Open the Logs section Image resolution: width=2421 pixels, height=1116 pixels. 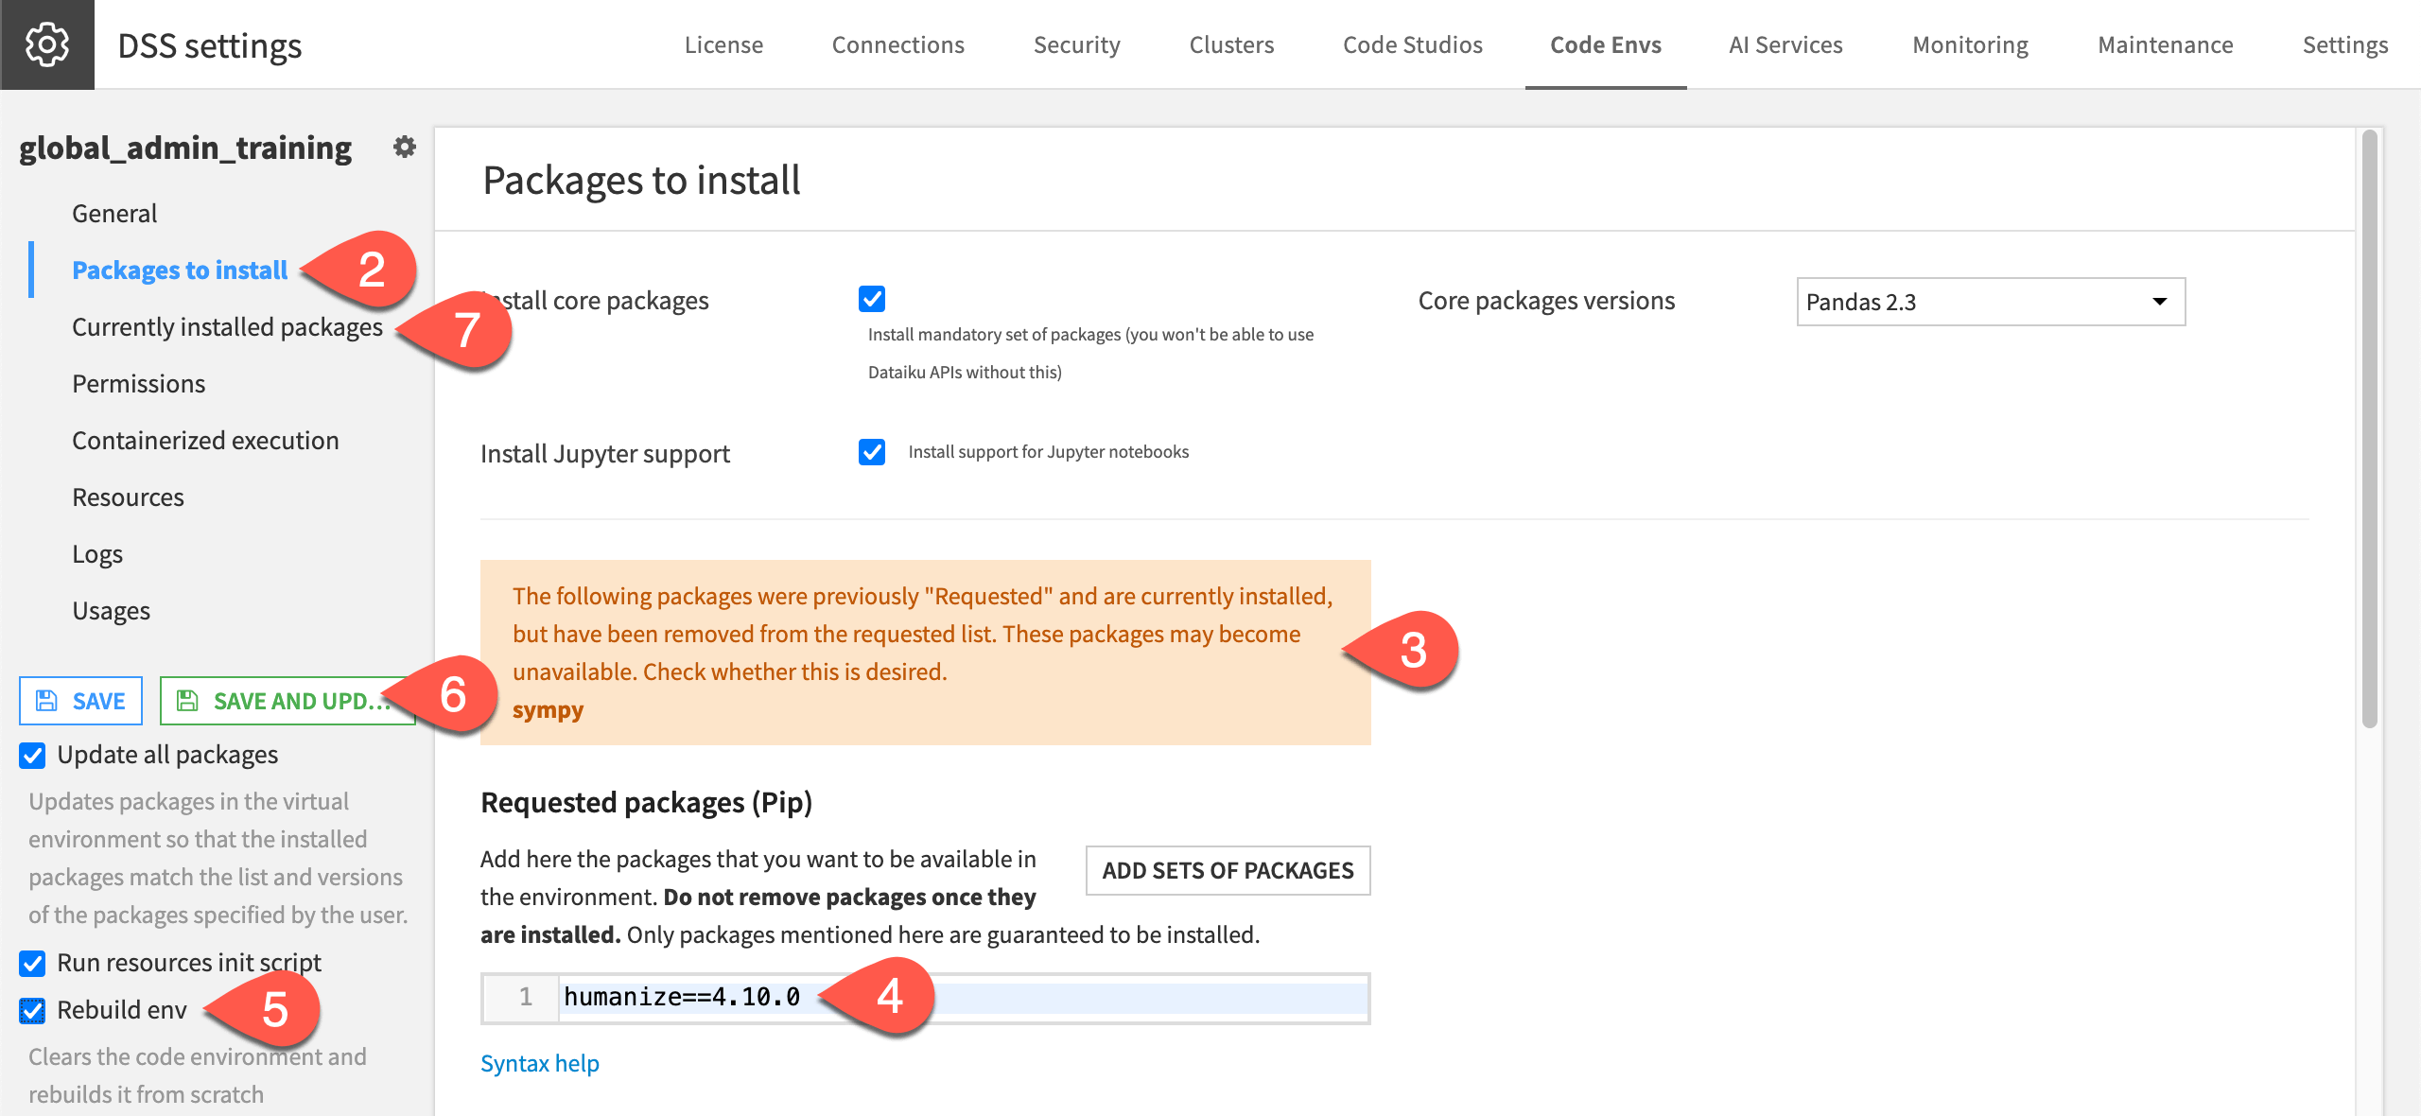pos(97,553)
